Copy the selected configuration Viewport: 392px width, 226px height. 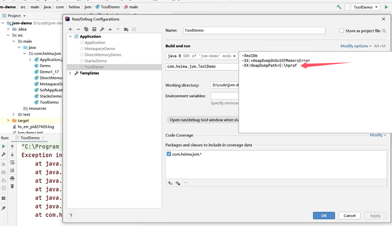coord(86,29)
